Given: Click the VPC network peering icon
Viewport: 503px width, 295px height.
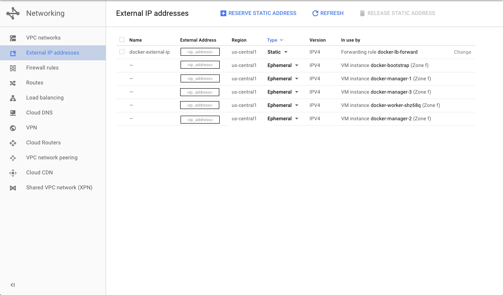Looking at the screenshot, I should 13,158.
